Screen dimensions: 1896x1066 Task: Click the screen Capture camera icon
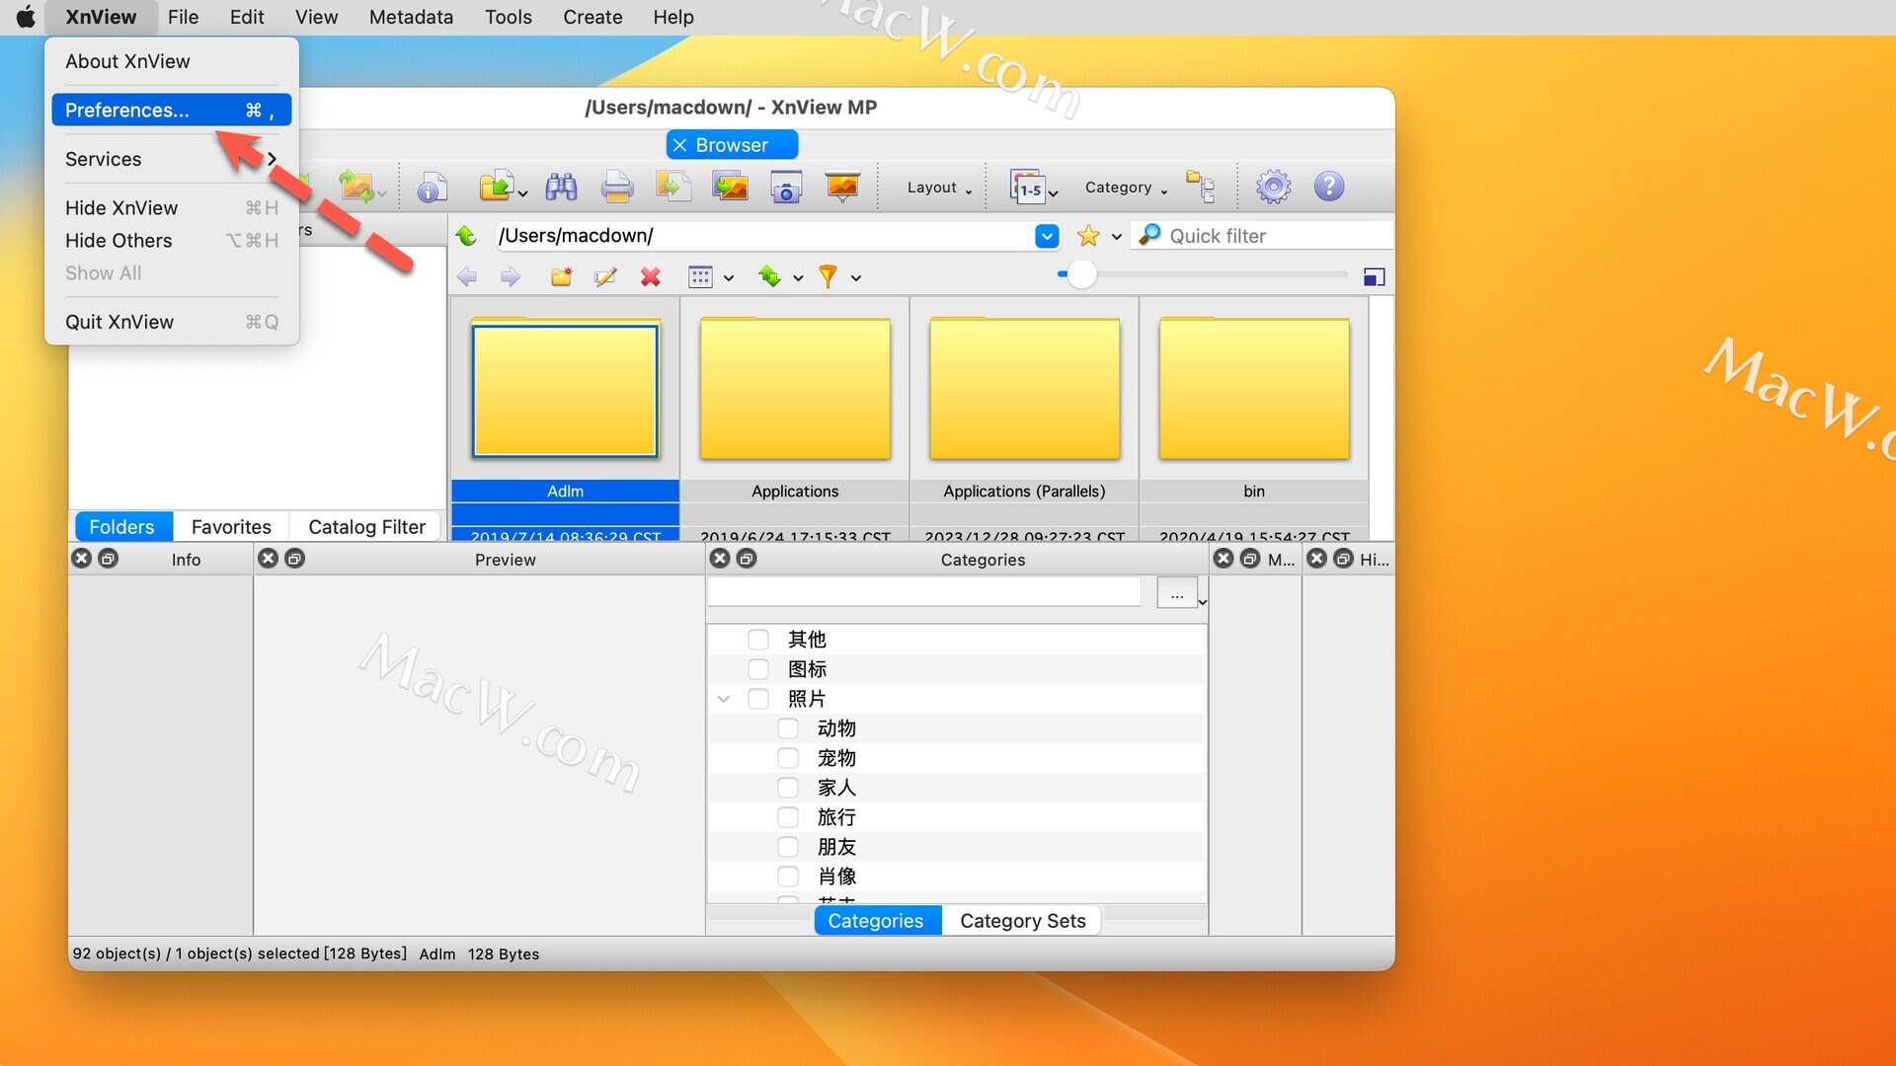tap(786, 187)
